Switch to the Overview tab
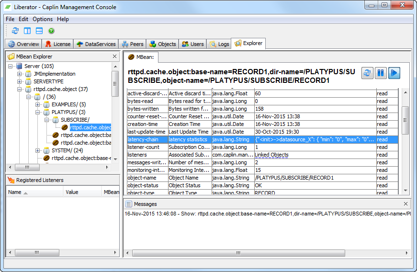 click(x=23, y=44)
